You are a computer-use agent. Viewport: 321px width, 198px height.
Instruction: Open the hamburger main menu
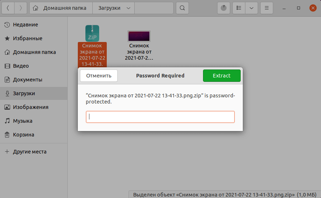[267, 8]
